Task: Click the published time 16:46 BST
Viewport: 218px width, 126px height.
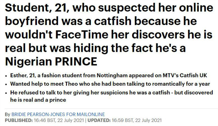Action: tap(45, 120)
